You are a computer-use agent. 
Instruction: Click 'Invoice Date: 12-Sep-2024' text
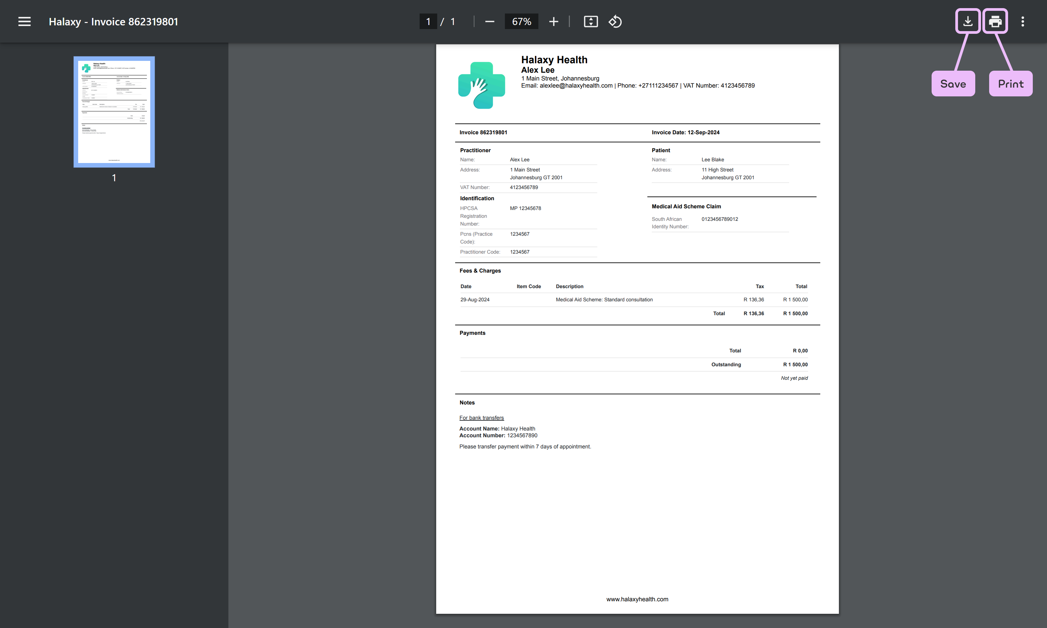coord(686,133)
